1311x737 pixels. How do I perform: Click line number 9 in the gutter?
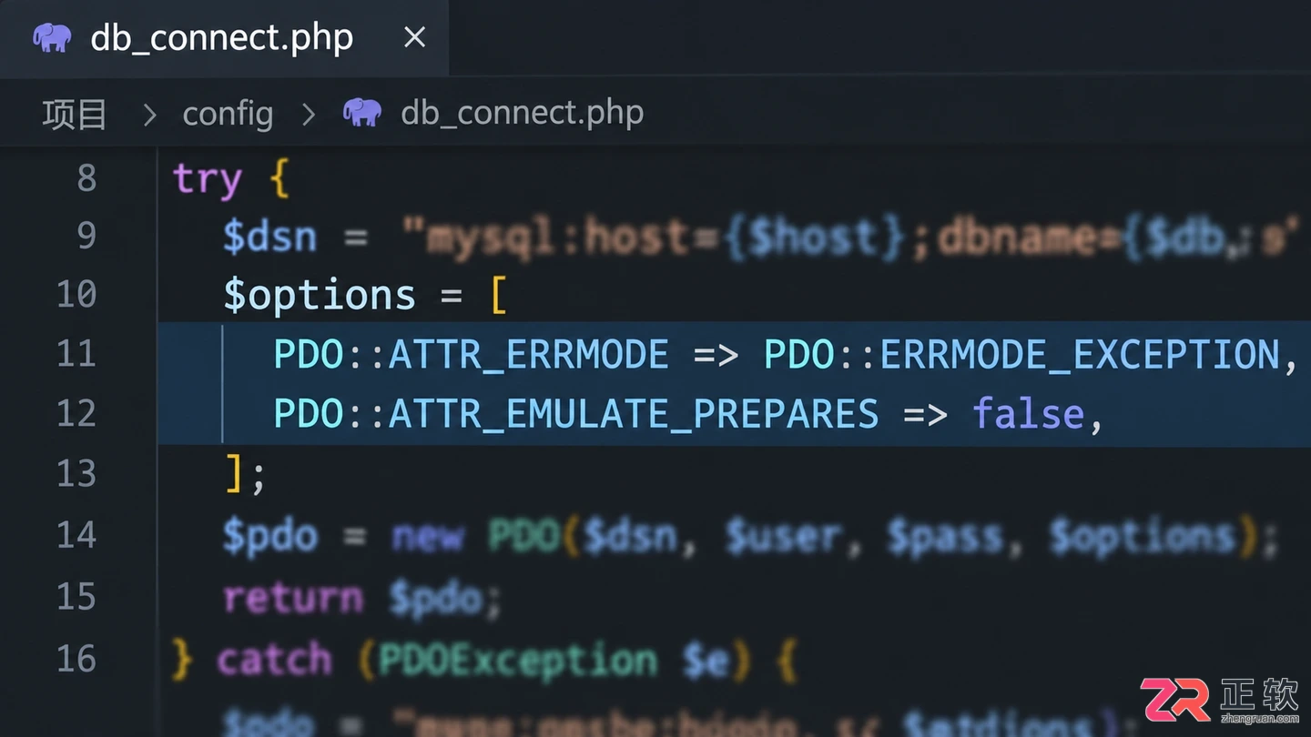pos(86,236)
